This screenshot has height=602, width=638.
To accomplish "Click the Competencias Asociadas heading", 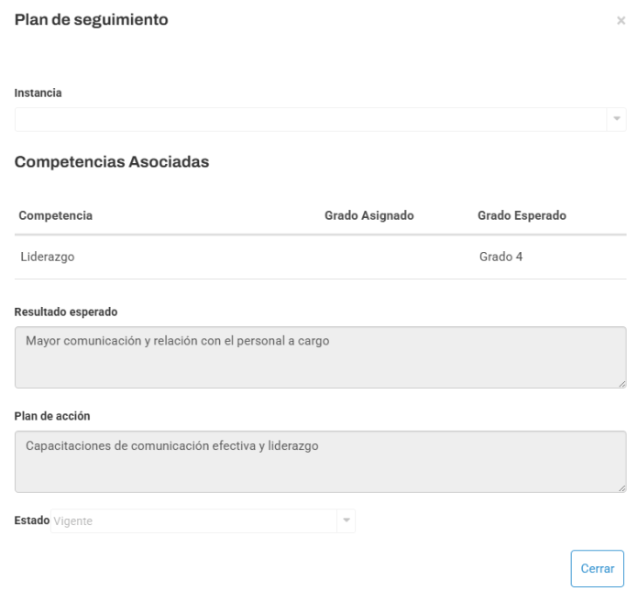I will pos(112,162).
